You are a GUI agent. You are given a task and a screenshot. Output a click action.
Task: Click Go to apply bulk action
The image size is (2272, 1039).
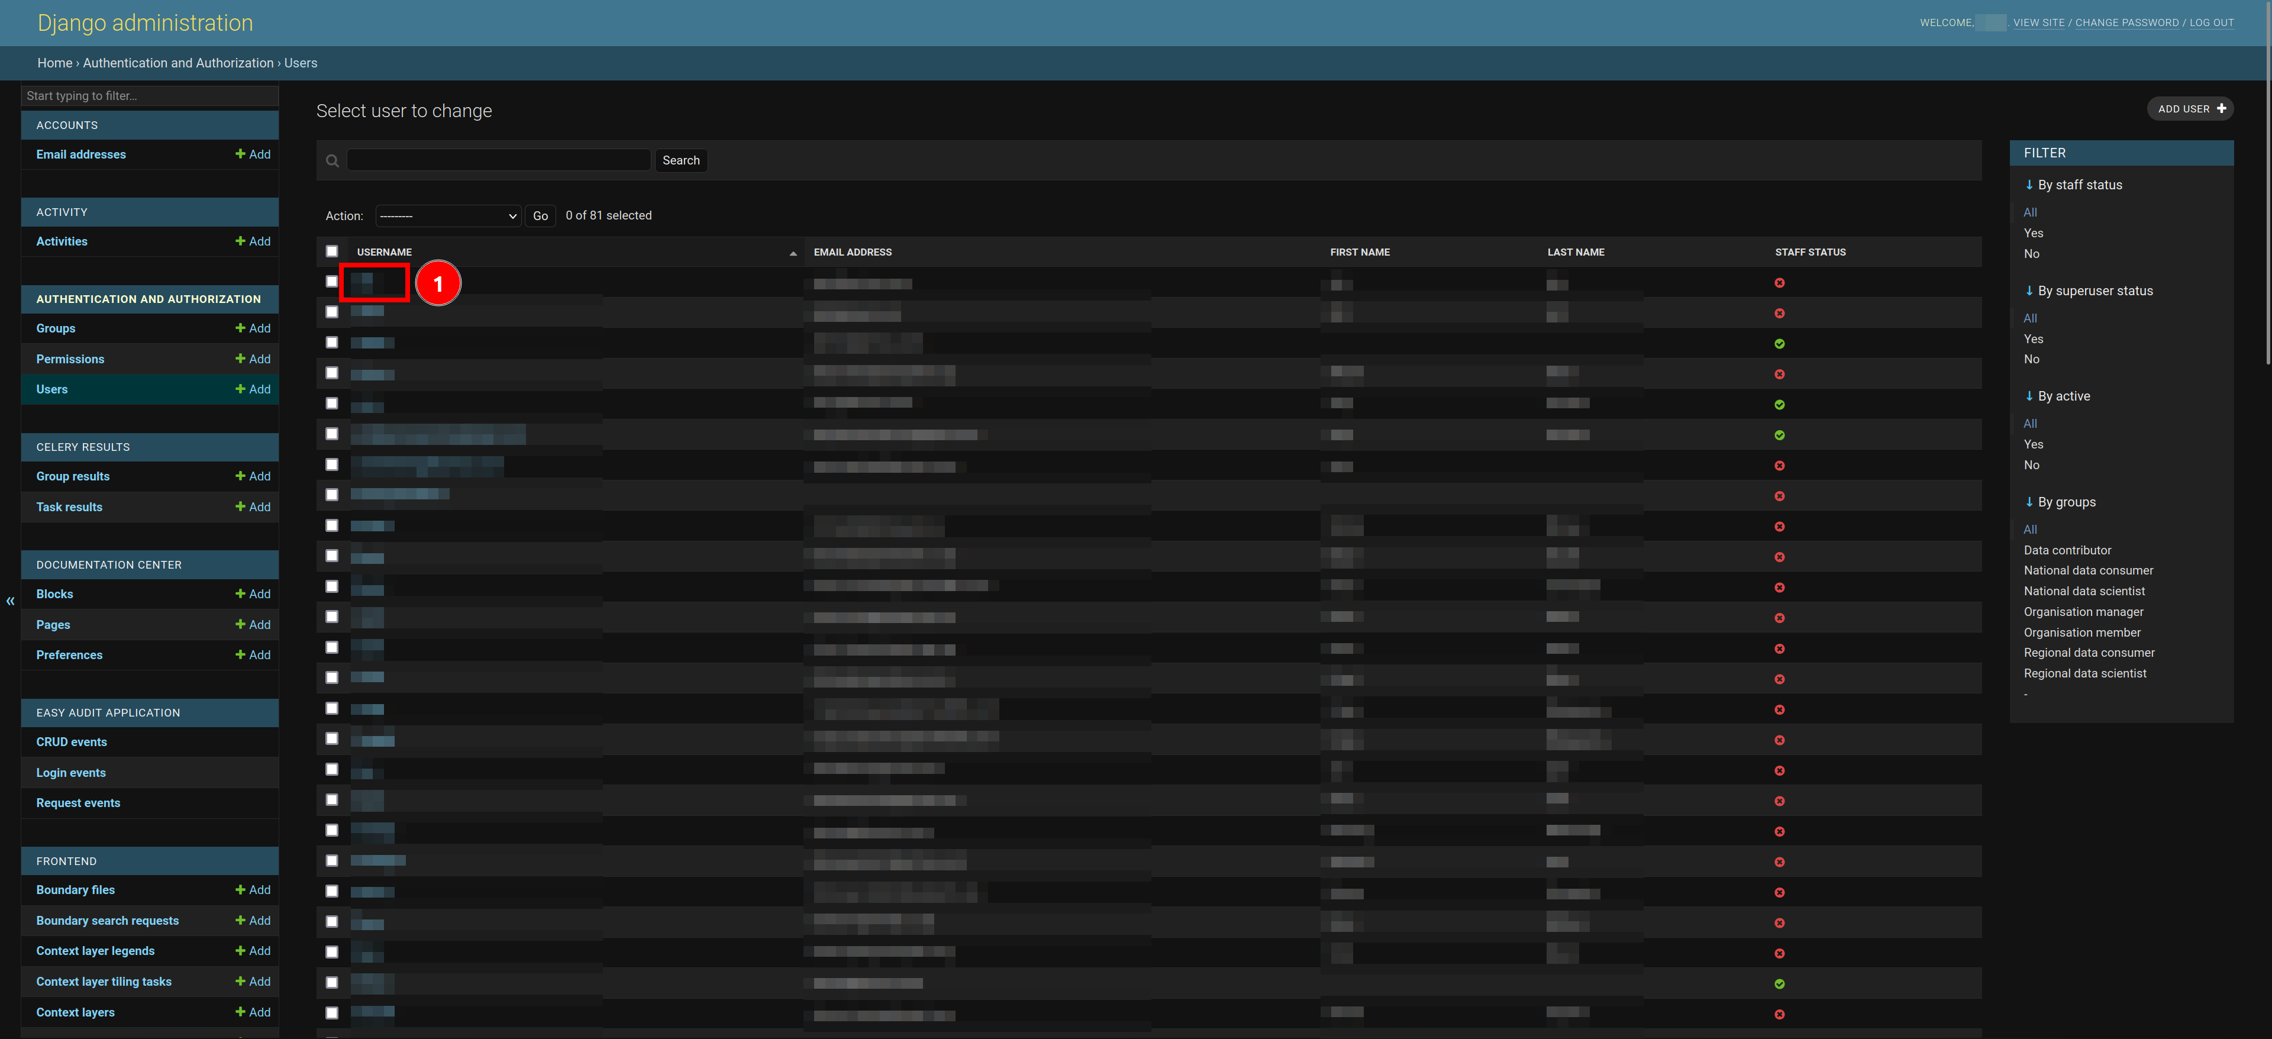pyautogui.click(x=540, y=214)
